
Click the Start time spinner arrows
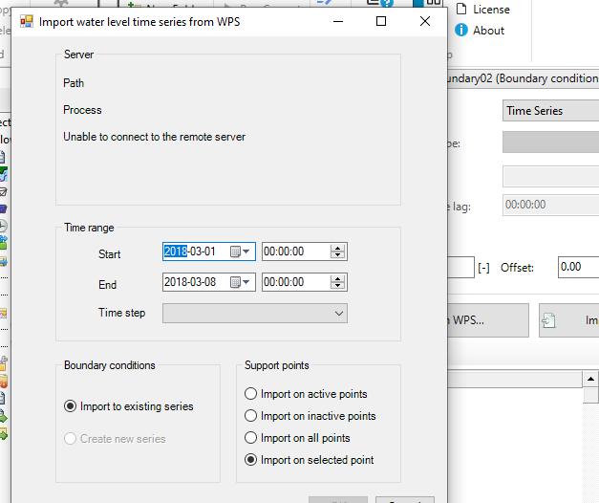point(337,251)
